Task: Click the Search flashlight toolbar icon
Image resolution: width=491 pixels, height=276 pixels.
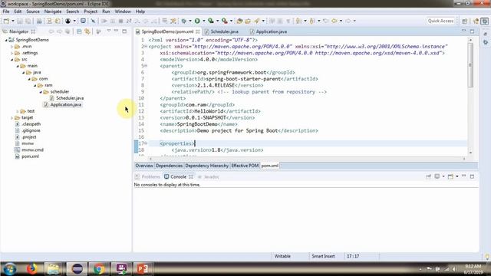Action: coord(257,21)
